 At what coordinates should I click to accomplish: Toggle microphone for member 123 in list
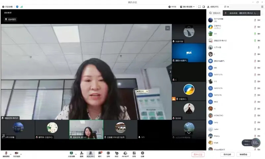[x=255, y=34]
